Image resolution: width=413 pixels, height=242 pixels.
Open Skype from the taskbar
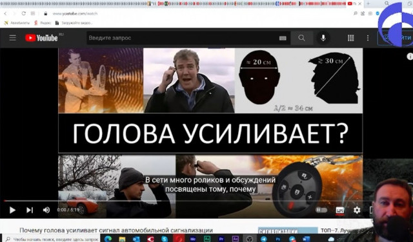[x=165, y=239]
